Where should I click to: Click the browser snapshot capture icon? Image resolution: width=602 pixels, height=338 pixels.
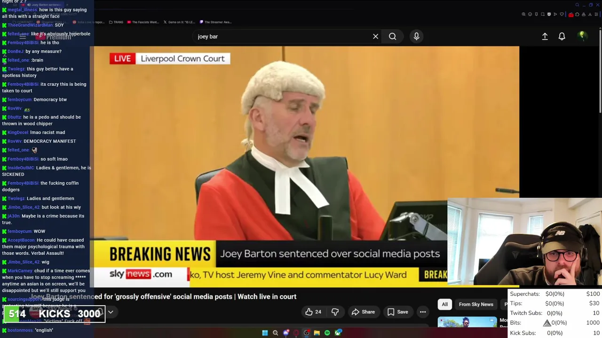point(543,14)
